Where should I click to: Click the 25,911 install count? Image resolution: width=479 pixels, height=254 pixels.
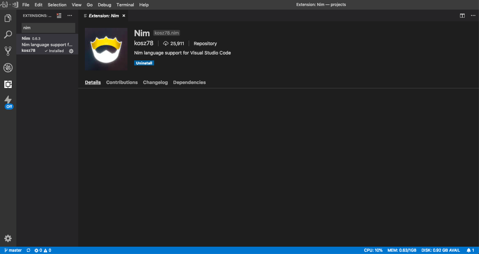pos(174,43)
